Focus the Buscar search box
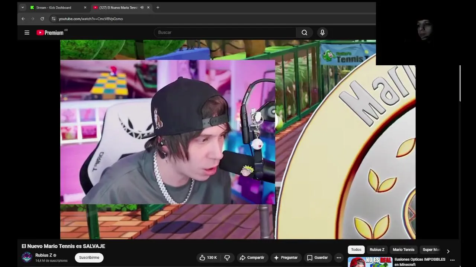Viewport: 476px width, 267px height. coord(225,33)
